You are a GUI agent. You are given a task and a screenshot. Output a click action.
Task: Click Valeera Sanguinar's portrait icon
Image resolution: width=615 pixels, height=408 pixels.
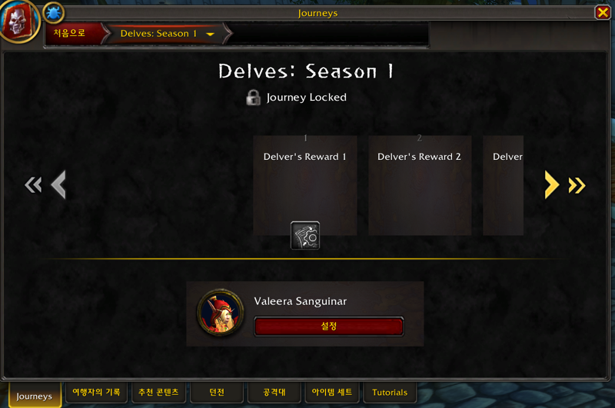(x=221, y=313)
